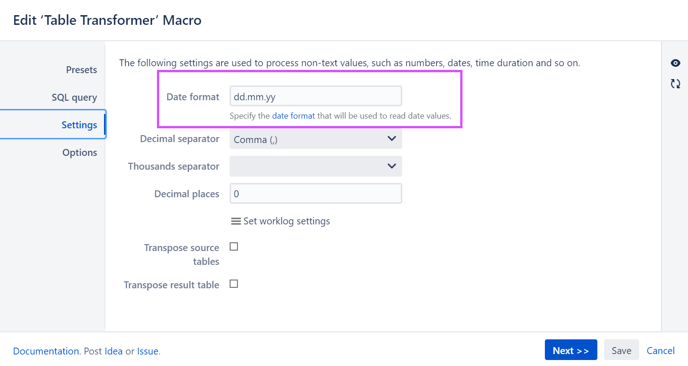
Task: Go to the Options tab
Action: [80, 153]
